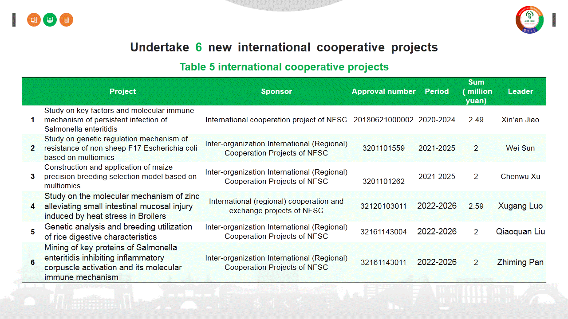Click the orange desktop computer icon
The image size is (568, 319).
point(34,19)
